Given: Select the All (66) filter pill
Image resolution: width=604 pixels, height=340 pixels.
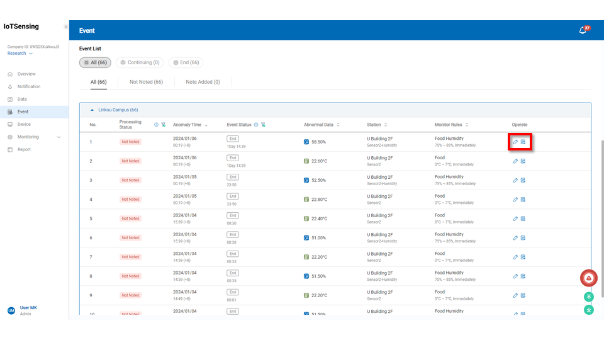Looking at the screenshot, I should (x=95, y=62).
